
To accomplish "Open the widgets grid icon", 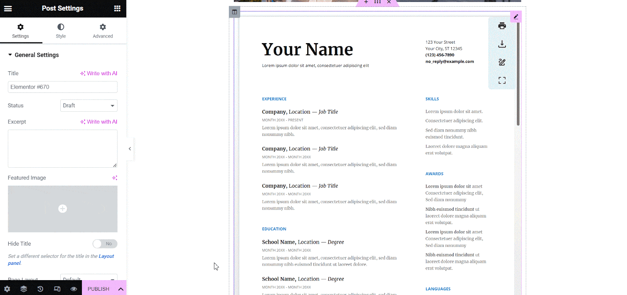I will (x=117, y=8).
